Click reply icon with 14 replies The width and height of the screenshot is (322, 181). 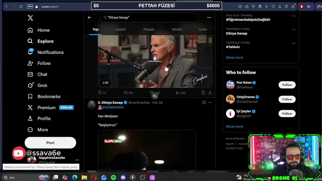tap(102, 93)
